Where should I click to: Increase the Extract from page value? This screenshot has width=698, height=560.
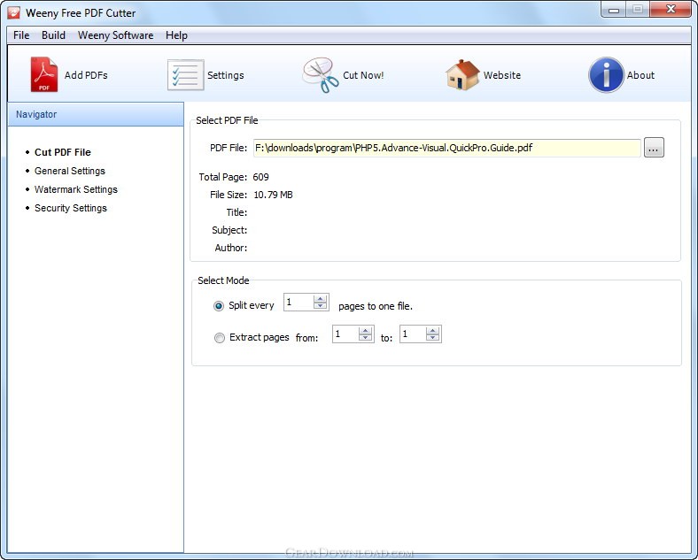pos(365,330)
